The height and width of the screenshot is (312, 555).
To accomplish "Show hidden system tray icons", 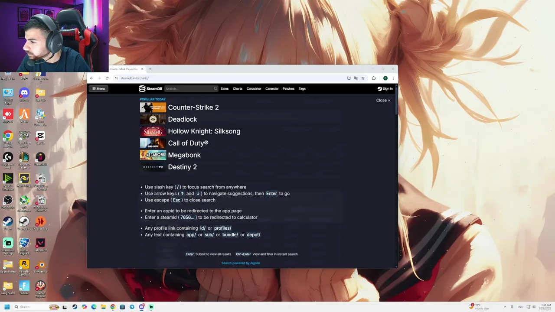I will point(506,307).
